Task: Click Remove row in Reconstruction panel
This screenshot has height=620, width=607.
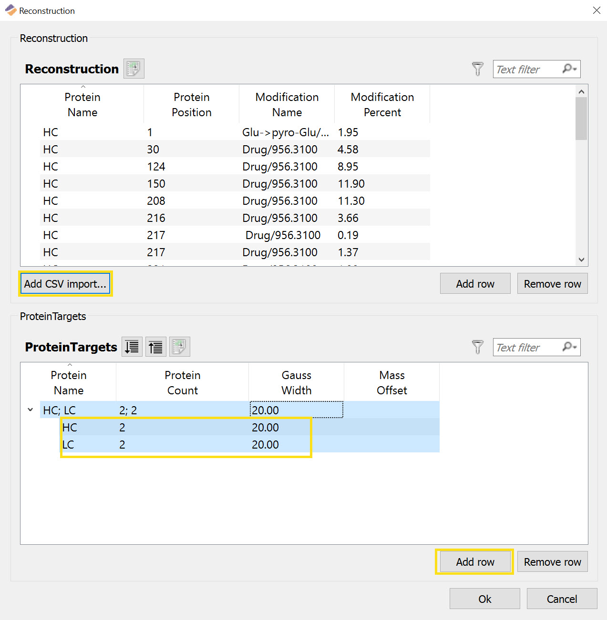Action: pyautogui.click(x=552, y=283)
